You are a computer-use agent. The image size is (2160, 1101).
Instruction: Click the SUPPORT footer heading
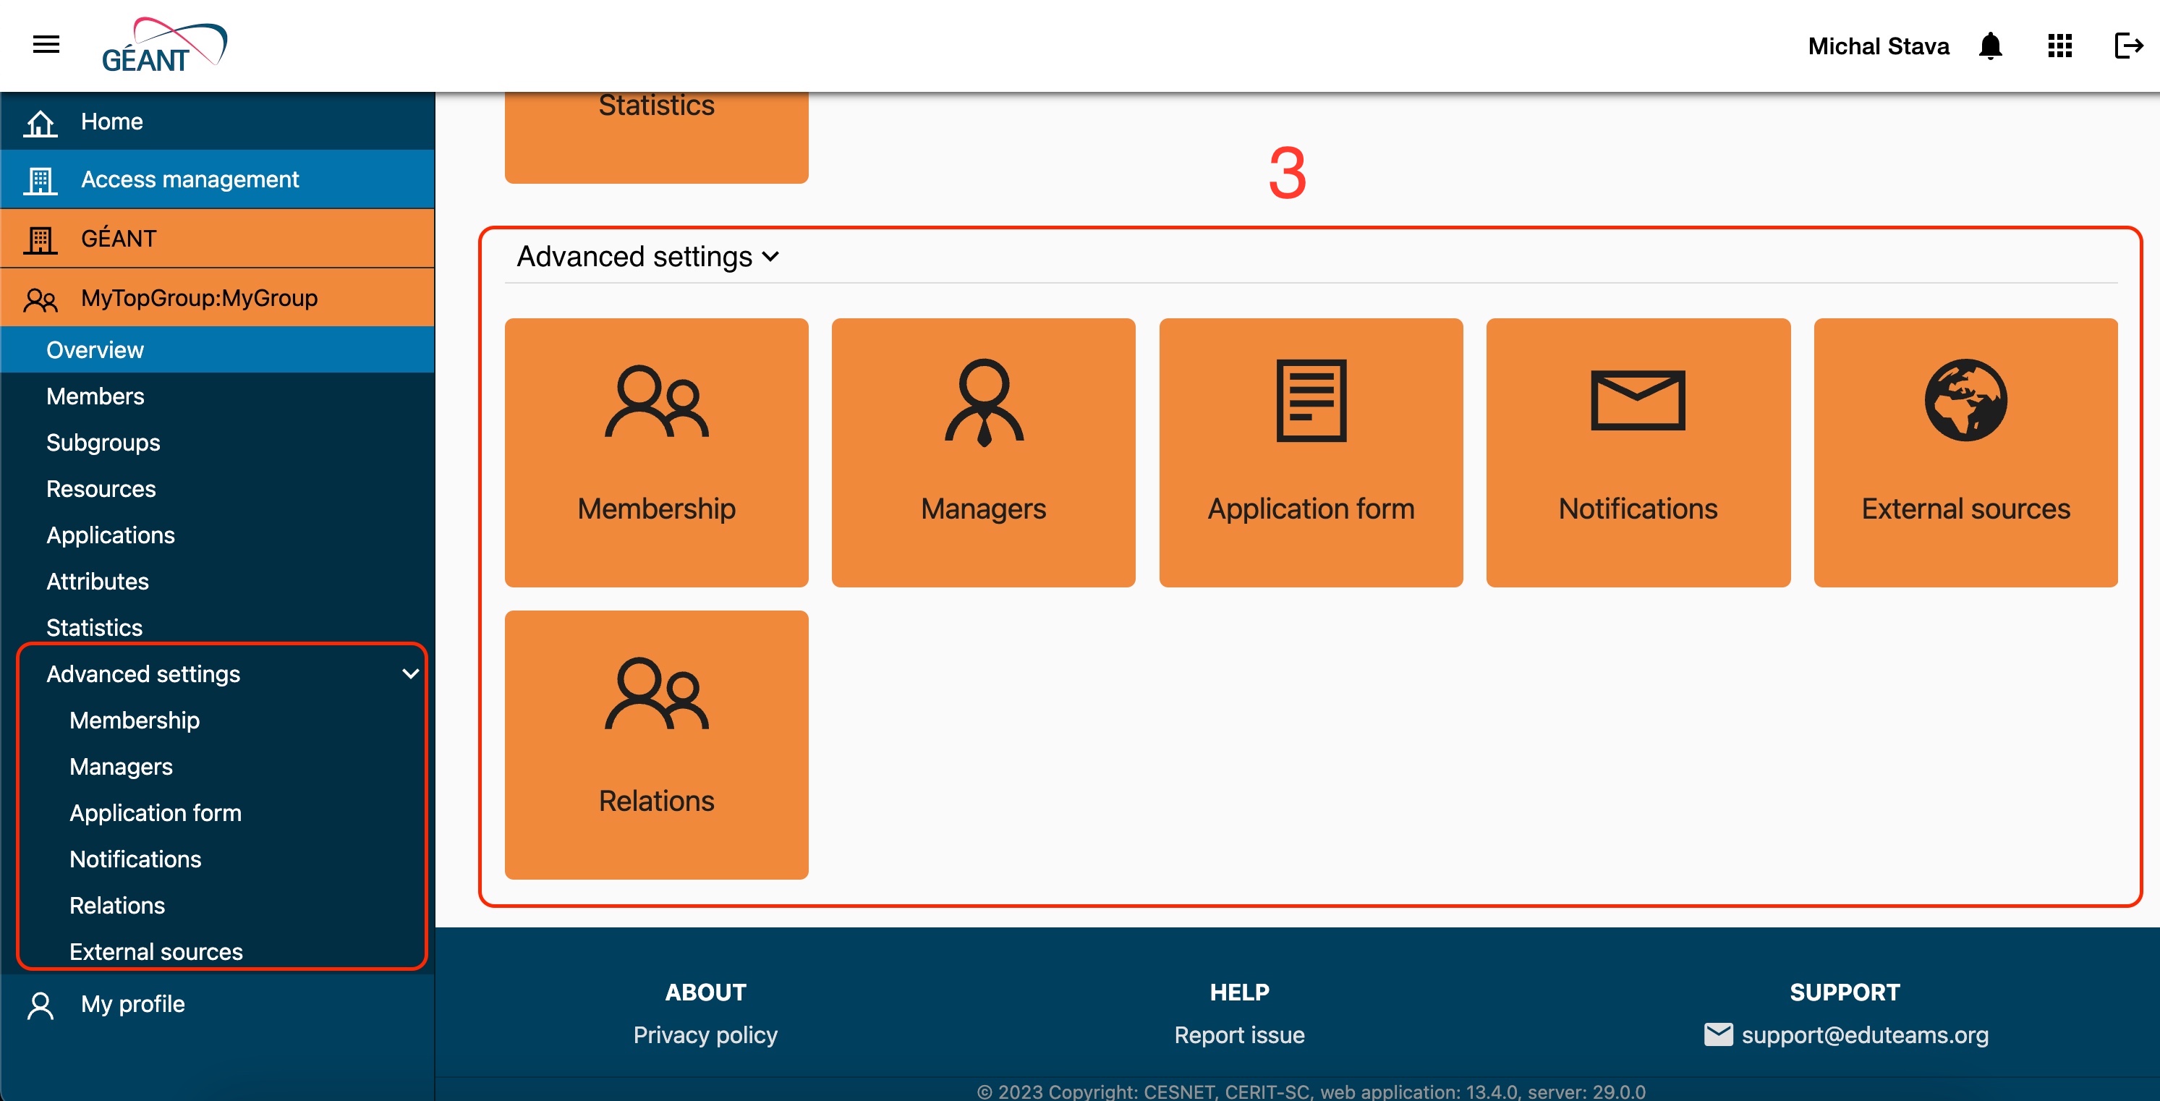[1845, 992]
